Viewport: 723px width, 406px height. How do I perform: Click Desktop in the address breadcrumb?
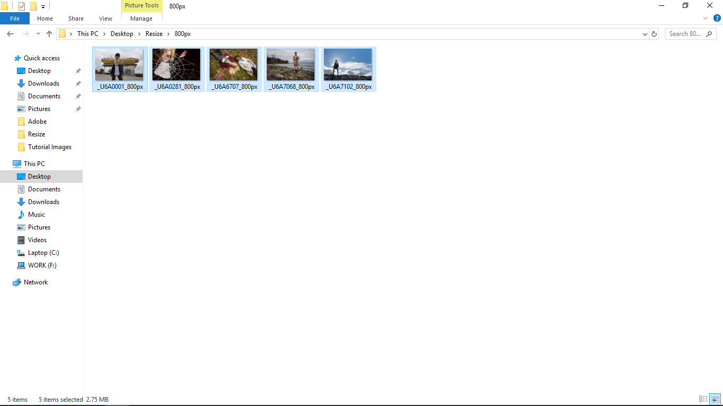[x=122, y=34]
